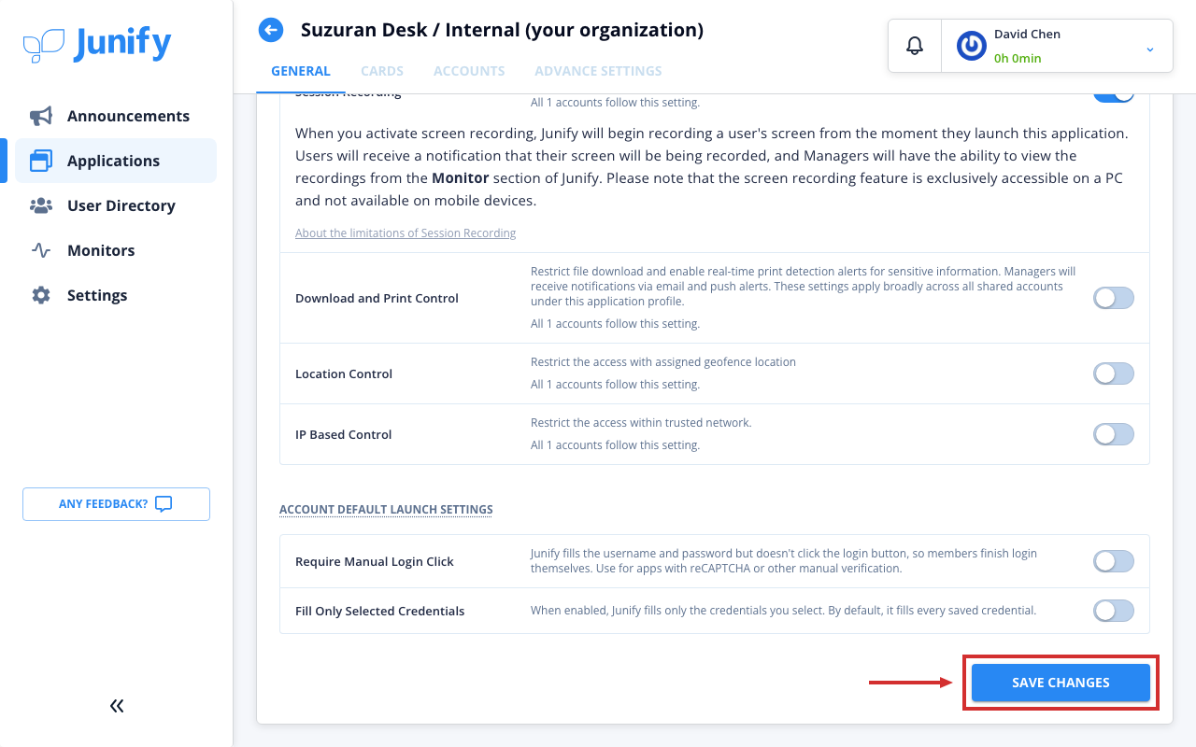Enable Location Control switch
This screenshot has width=1196, height=747.
pos(1114,373)
